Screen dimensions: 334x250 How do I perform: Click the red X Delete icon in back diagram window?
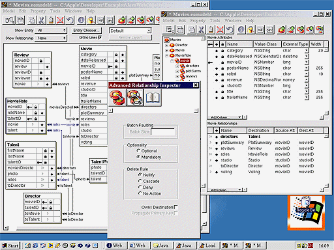(x=60, y=20)
